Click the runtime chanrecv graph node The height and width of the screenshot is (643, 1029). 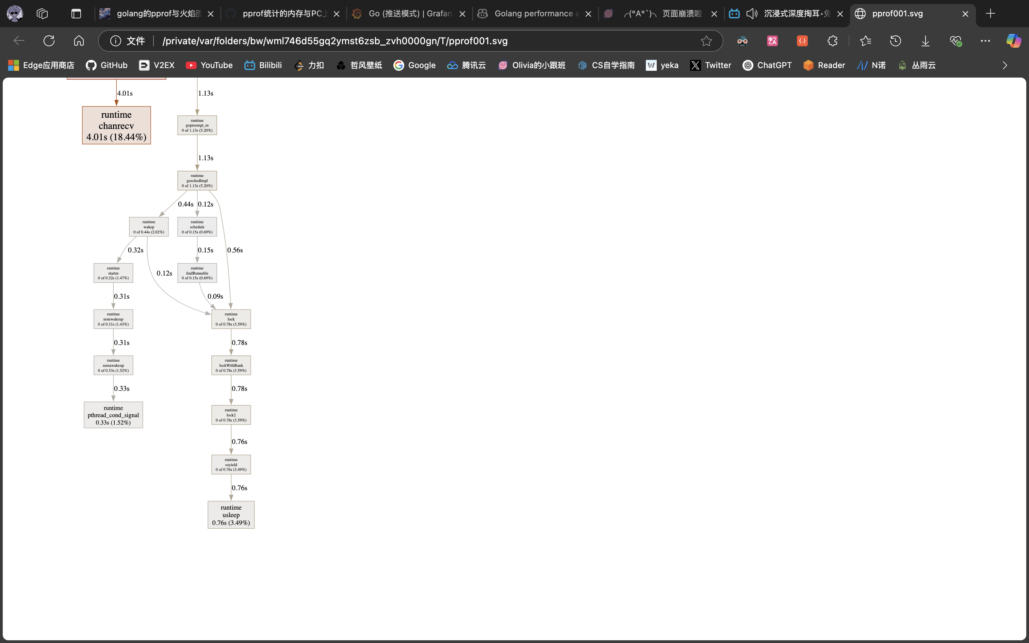pos(116,126)
